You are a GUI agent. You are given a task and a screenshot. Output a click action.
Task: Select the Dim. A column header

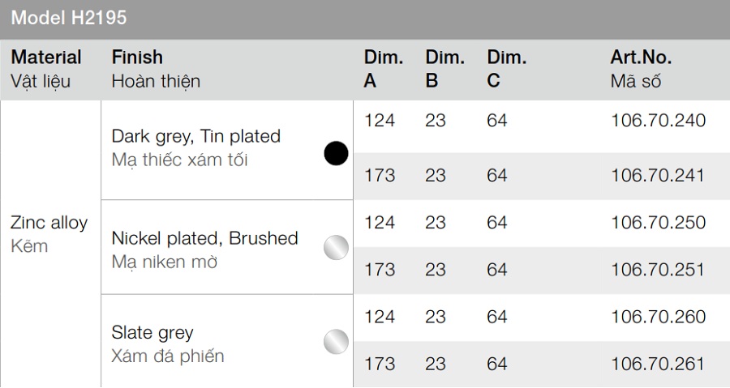[383, 69]
